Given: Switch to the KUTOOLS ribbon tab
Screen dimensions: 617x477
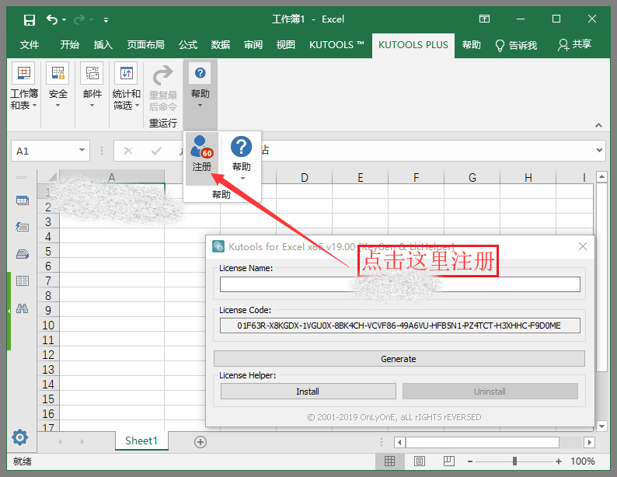Looking at the screenshot, I should [336, 45].
